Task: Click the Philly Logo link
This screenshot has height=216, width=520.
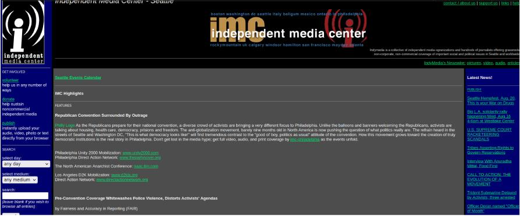Action: click(65, 125)
